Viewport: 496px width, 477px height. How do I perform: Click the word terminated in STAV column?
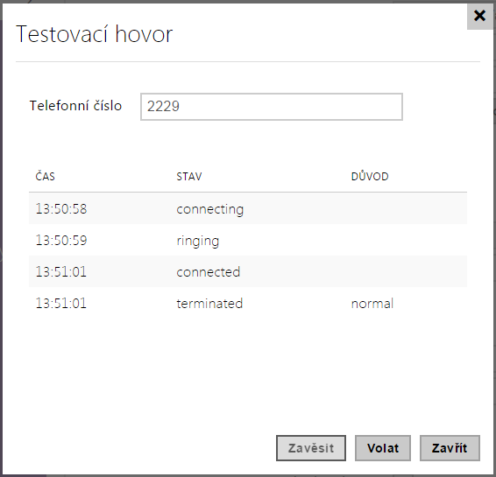pyautogui.click(x=209, y=304)
